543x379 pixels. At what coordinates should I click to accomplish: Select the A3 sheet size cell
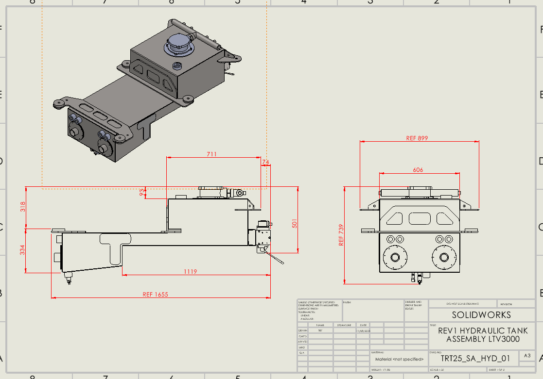click(527, 356)
